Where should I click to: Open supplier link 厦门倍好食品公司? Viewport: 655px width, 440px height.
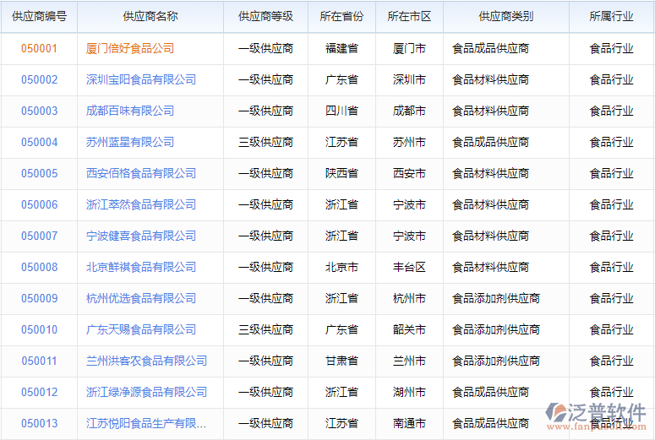[x=130, y=48]
